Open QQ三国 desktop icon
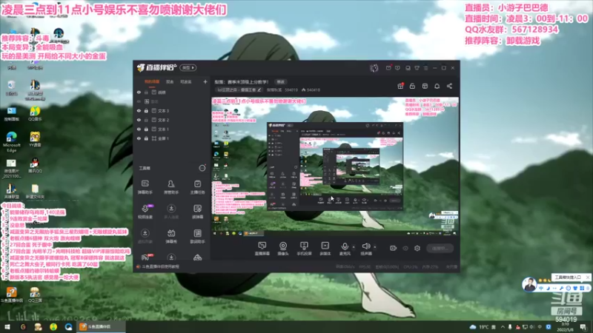 35,295
